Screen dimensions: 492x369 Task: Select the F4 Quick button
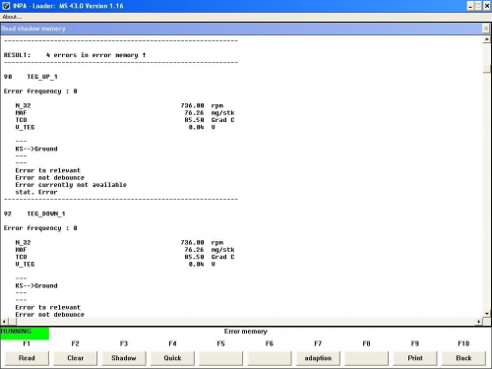click(172, 358)
